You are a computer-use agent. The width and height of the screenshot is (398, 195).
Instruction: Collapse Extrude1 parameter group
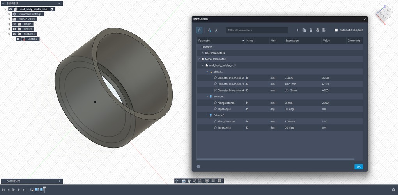click(207, 96)
